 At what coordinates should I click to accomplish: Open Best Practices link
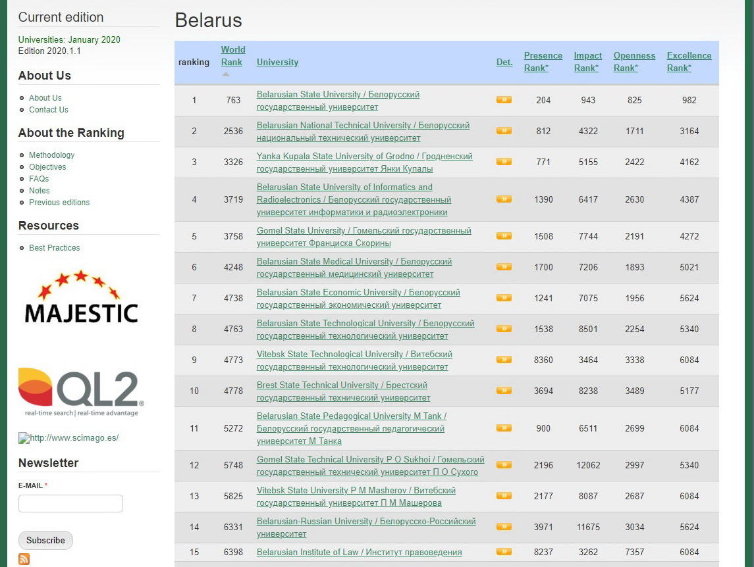point(55,247)
